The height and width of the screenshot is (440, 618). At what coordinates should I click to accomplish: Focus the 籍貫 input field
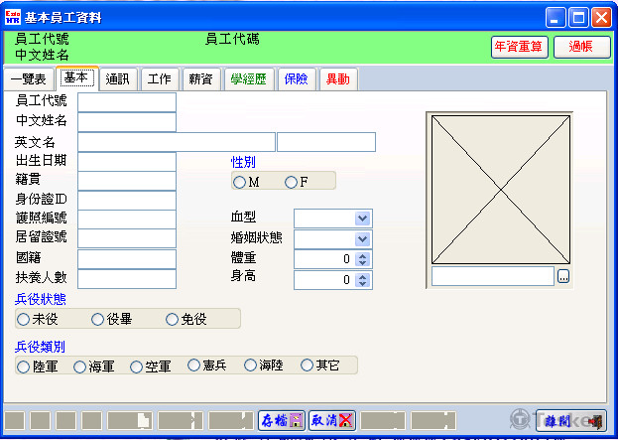point(127,181)
